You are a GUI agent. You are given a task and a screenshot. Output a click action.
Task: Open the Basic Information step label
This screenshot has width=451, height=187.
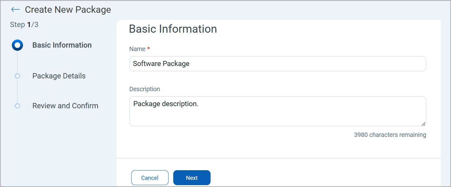click(x=62, y=45)
